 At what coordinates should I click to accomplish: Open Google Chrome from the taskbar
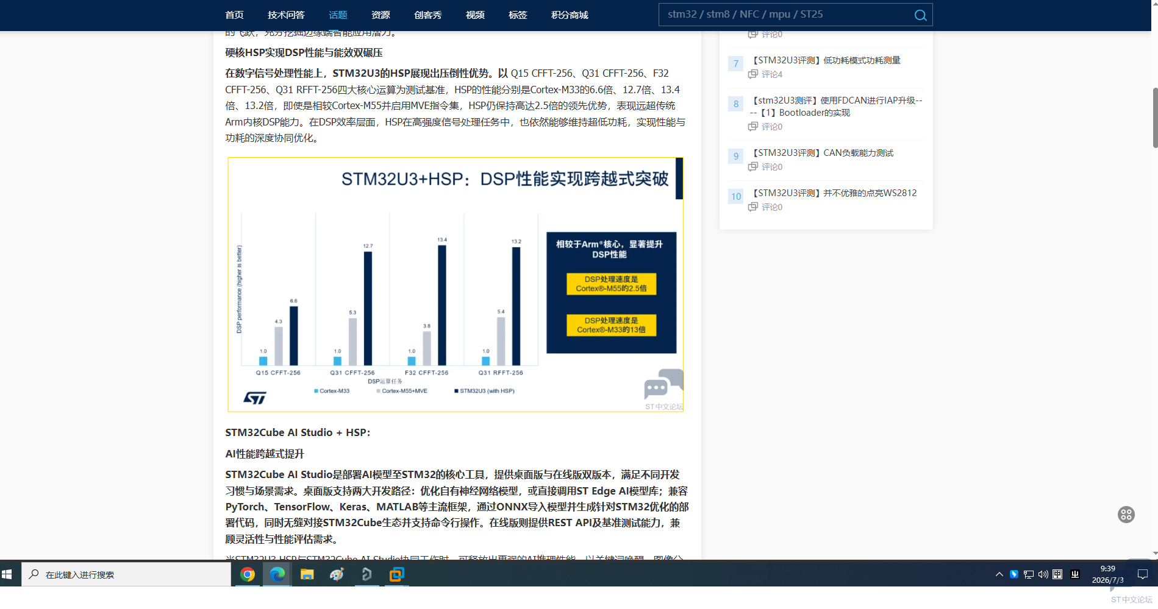coord(248,574)
